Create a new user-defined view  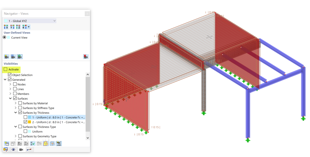[x=6, y=56]
